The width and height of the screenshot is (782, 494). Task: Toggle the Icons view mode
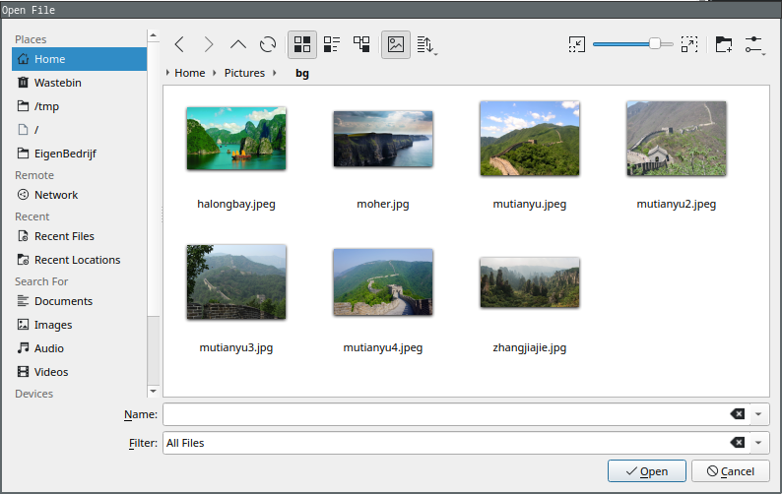(x=302, y=44)
